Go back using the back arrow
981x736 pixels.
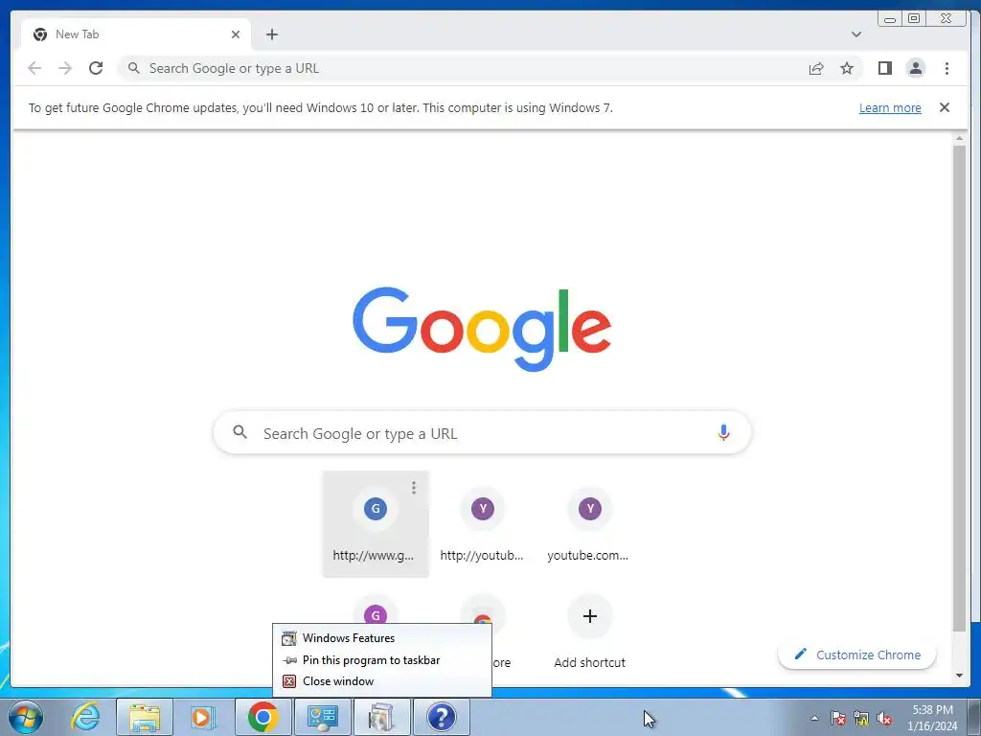pyautogui.click(x=34, y=68)
